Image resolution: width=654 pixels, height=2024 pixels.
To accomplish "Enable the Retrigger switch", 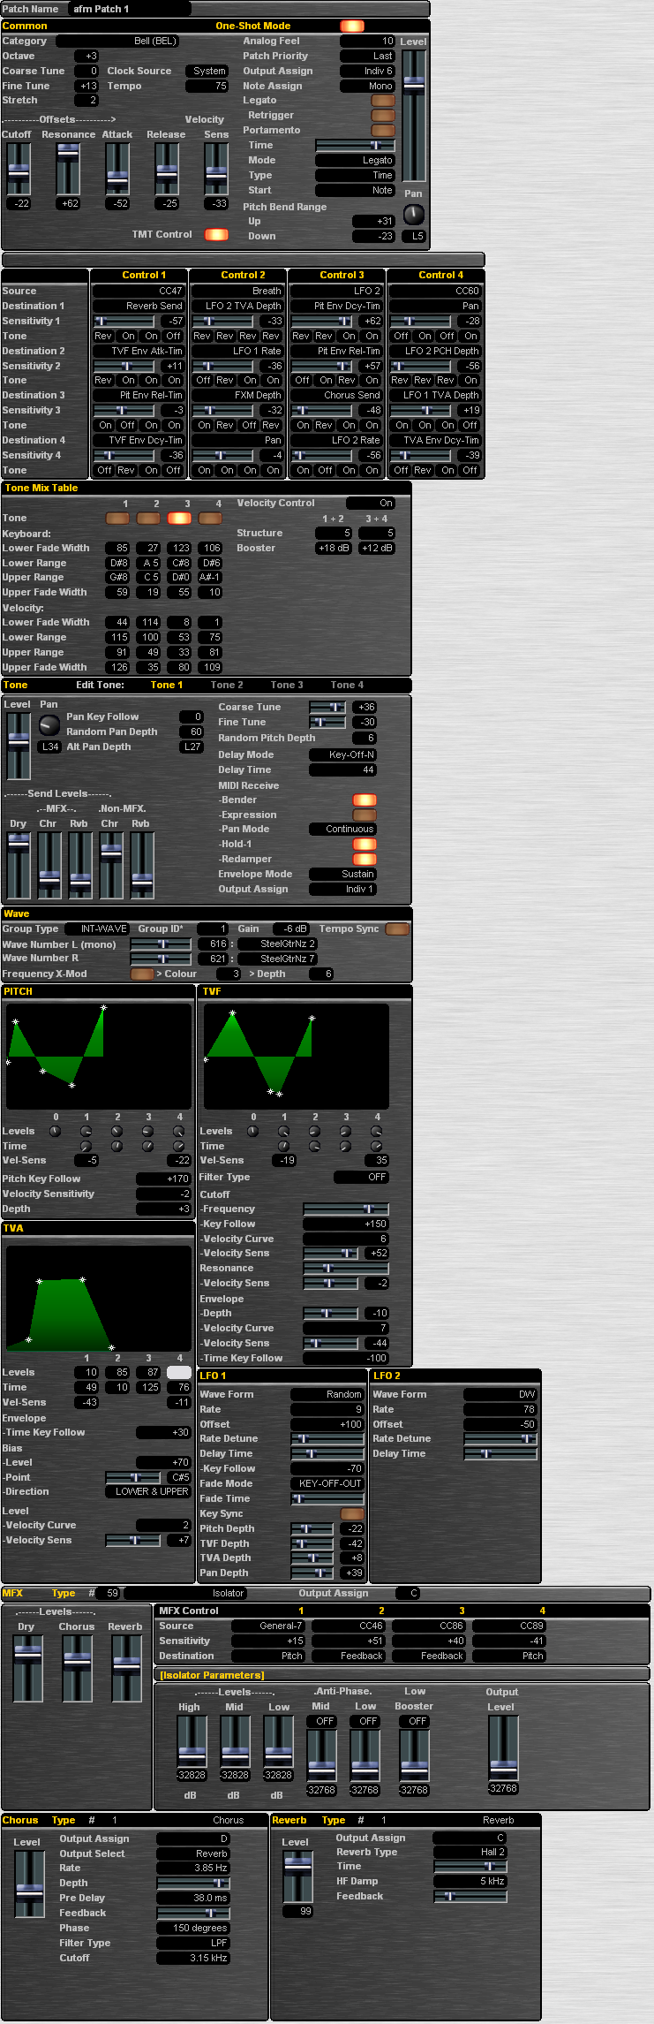I will 383,116.
